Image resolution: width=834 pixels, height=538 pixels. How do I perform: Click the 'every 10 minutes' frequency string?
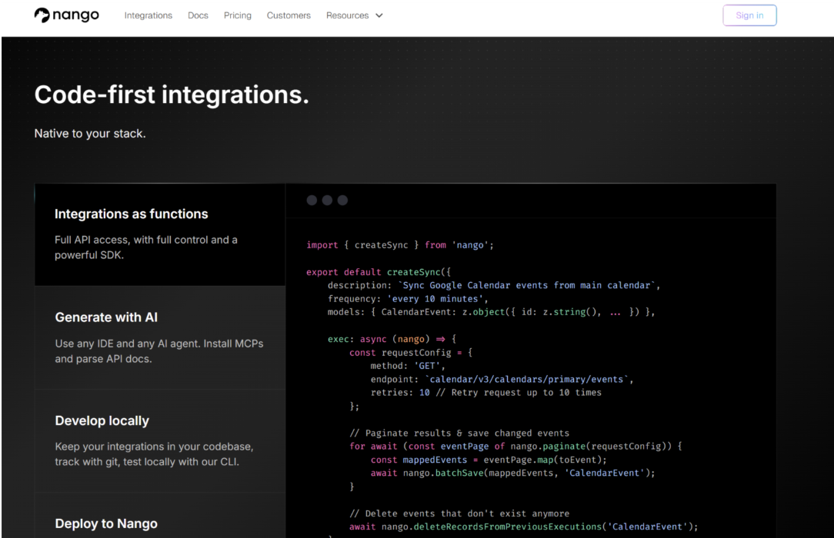[x=438, y=298]
